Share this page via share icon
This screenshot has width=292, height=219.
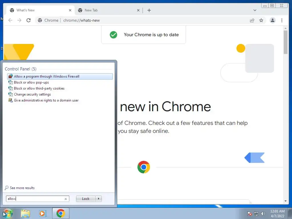(x=252, y=20)
